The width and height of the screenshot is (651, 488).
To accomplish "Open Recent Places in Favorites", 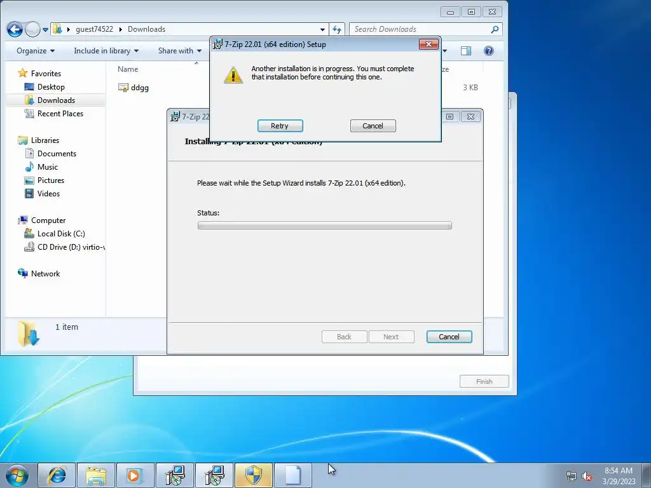I will [x=60, y=113].
